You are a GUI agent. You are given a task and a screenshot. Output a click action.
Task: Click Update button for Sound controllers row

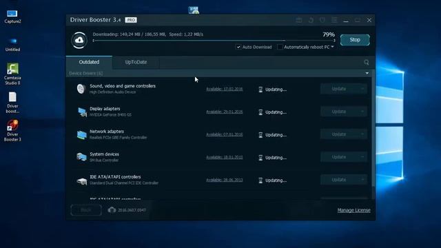point(339,89)
